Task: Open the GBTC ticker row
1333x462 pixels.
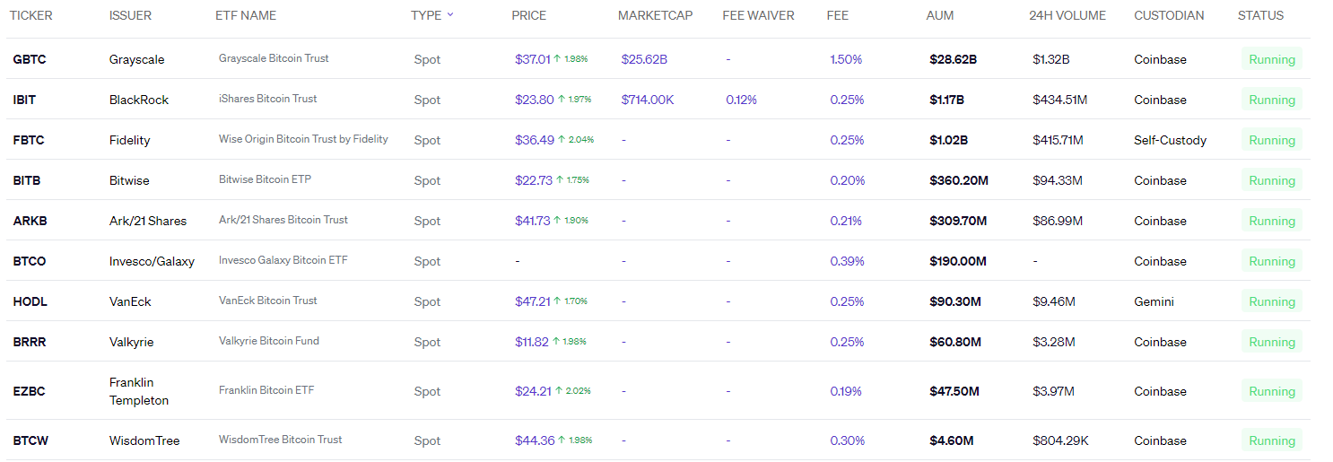Action: tap(30, 59)
